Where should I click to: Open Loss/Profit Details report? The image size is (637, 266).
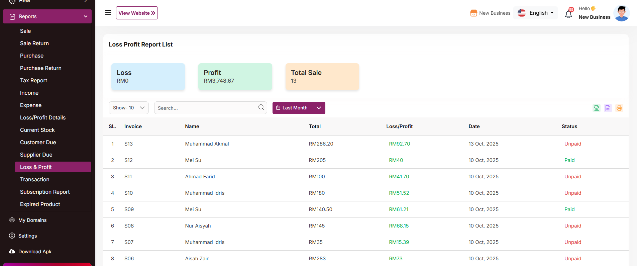[43, 117]
